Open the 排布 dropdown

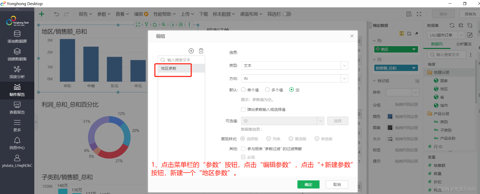pyautogui.click(x=402, y=92)
